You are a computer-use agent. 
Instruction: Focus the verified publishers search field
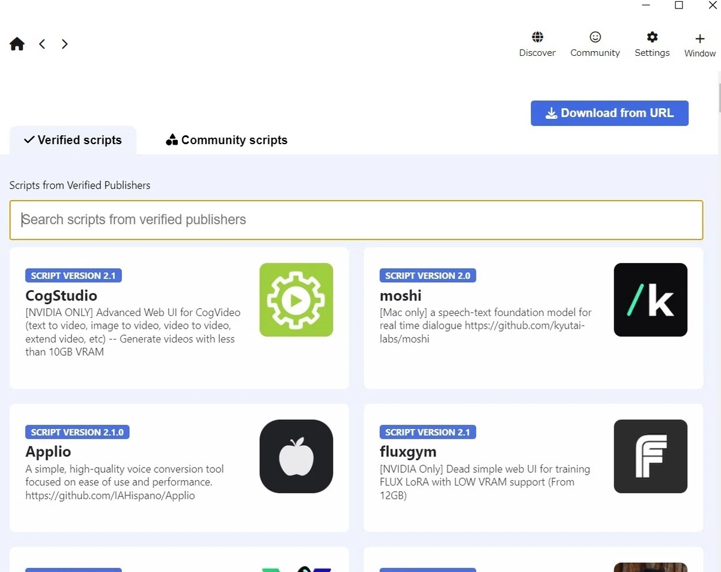[x=356, y=220]
